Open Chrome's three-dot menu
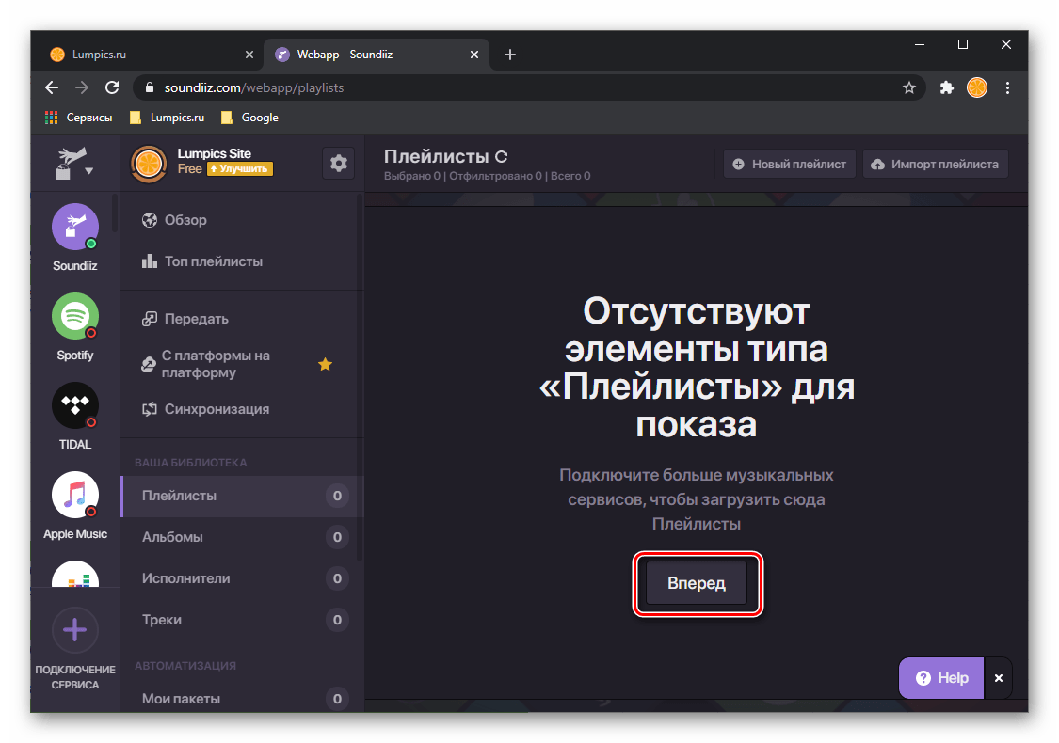 click(x=1008, y=87)
